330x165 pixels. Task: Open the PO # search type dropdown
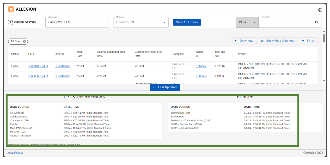[247, 22]
